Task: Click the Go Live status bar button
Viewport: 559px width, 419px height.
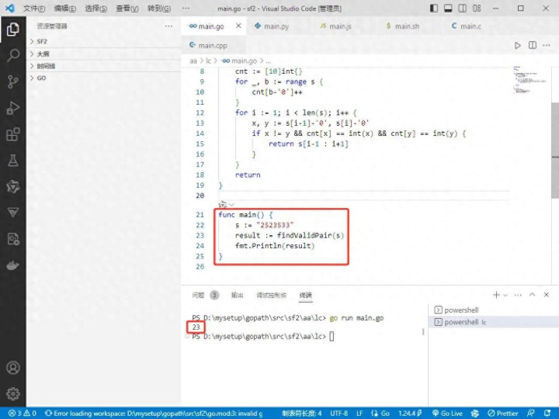Action: [x=447, y=414]
